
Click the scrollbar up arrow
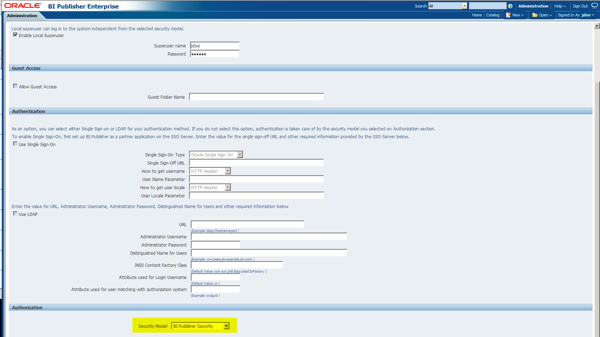coord(597,26)
